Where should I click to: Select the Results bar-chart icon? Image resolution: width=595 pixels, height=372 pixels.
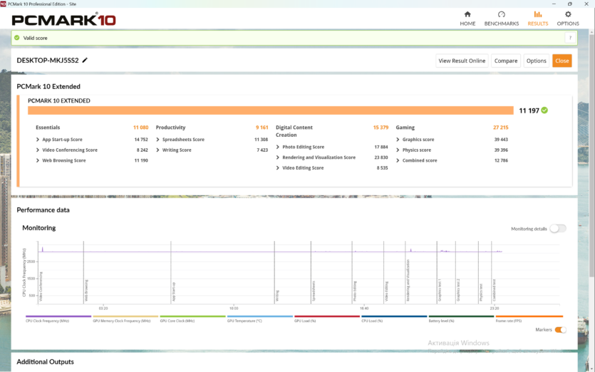[x=538, y=14]
